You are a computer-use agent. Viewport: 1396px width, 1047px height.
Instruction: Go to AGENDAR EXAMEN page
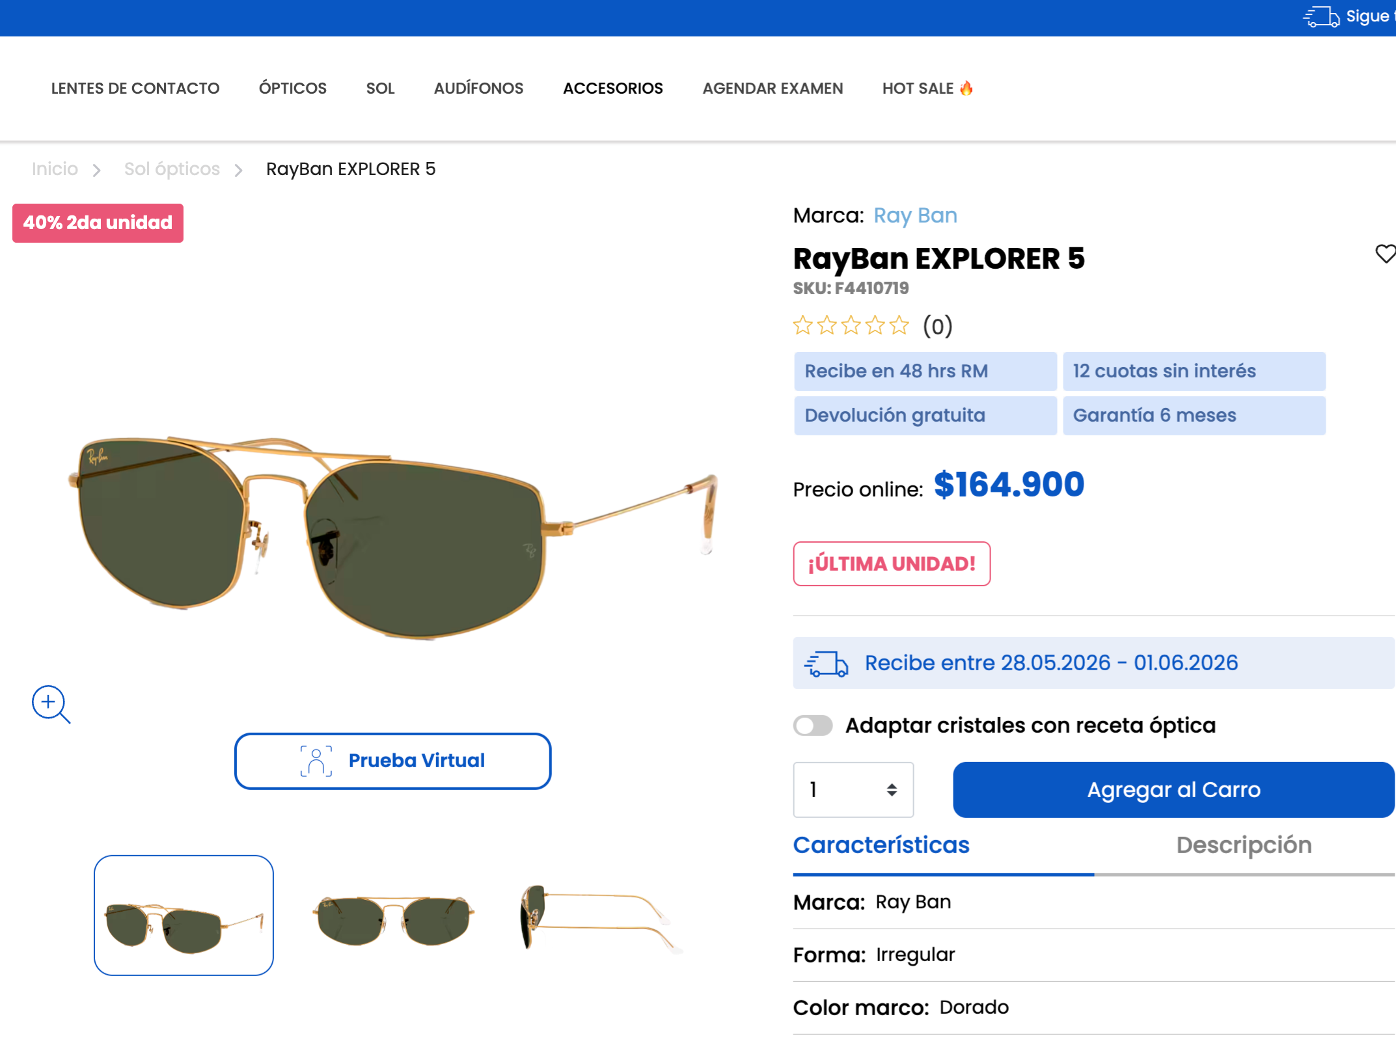tap(773, 88)
